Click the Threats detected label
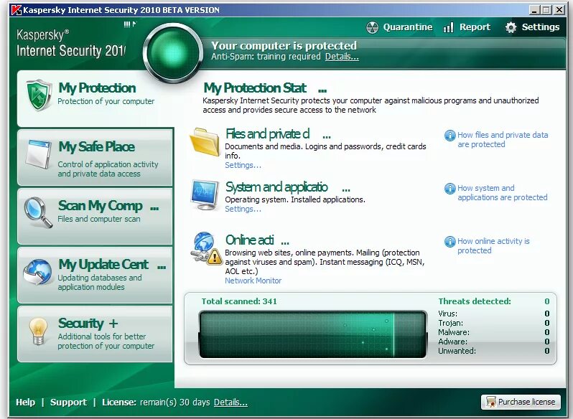Image resolution: width=573 pixels, height=419 pixels. coord(475,301)
